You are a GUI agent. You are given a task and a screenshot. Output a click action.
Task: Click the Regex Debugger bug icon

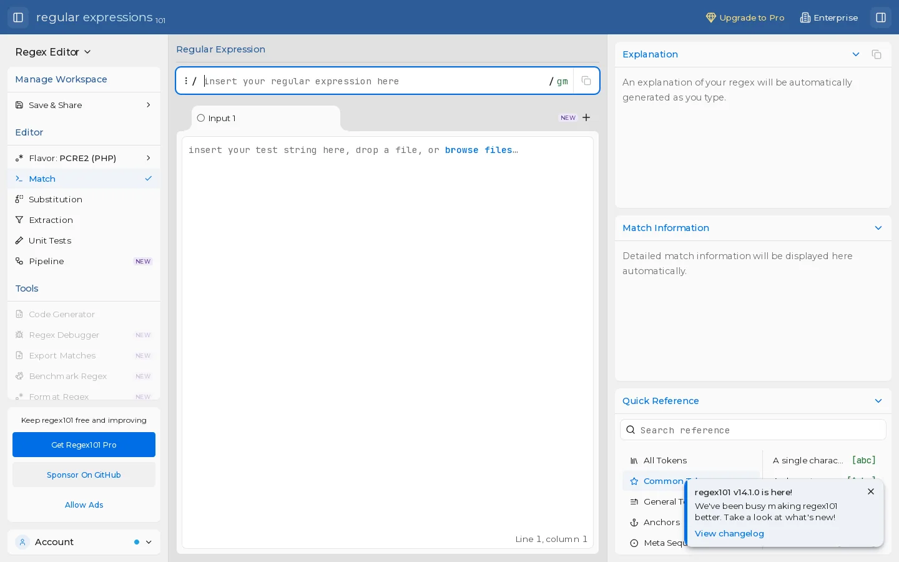point(19,335)
